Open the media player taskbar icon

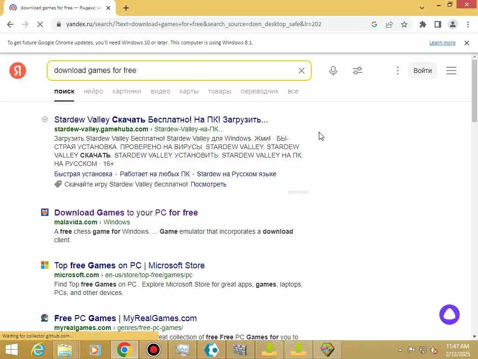coord(94,350)
